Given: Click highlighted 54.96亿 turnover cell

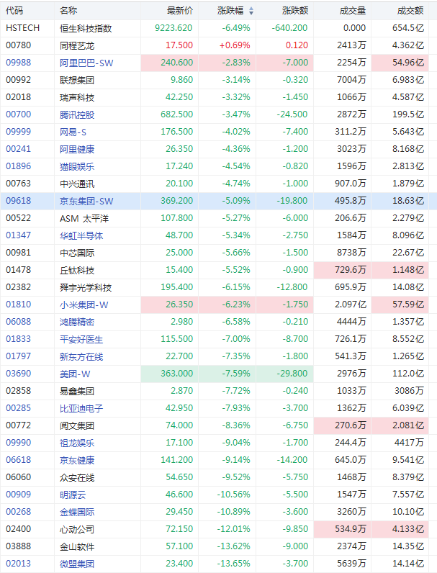Looking at the screenshot, I should (400, 63).
